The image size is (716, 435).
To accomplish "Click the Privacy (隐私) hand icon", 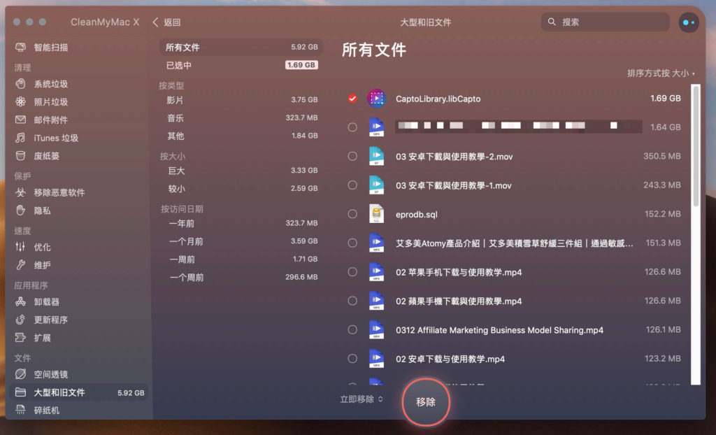I will [20, 211].
